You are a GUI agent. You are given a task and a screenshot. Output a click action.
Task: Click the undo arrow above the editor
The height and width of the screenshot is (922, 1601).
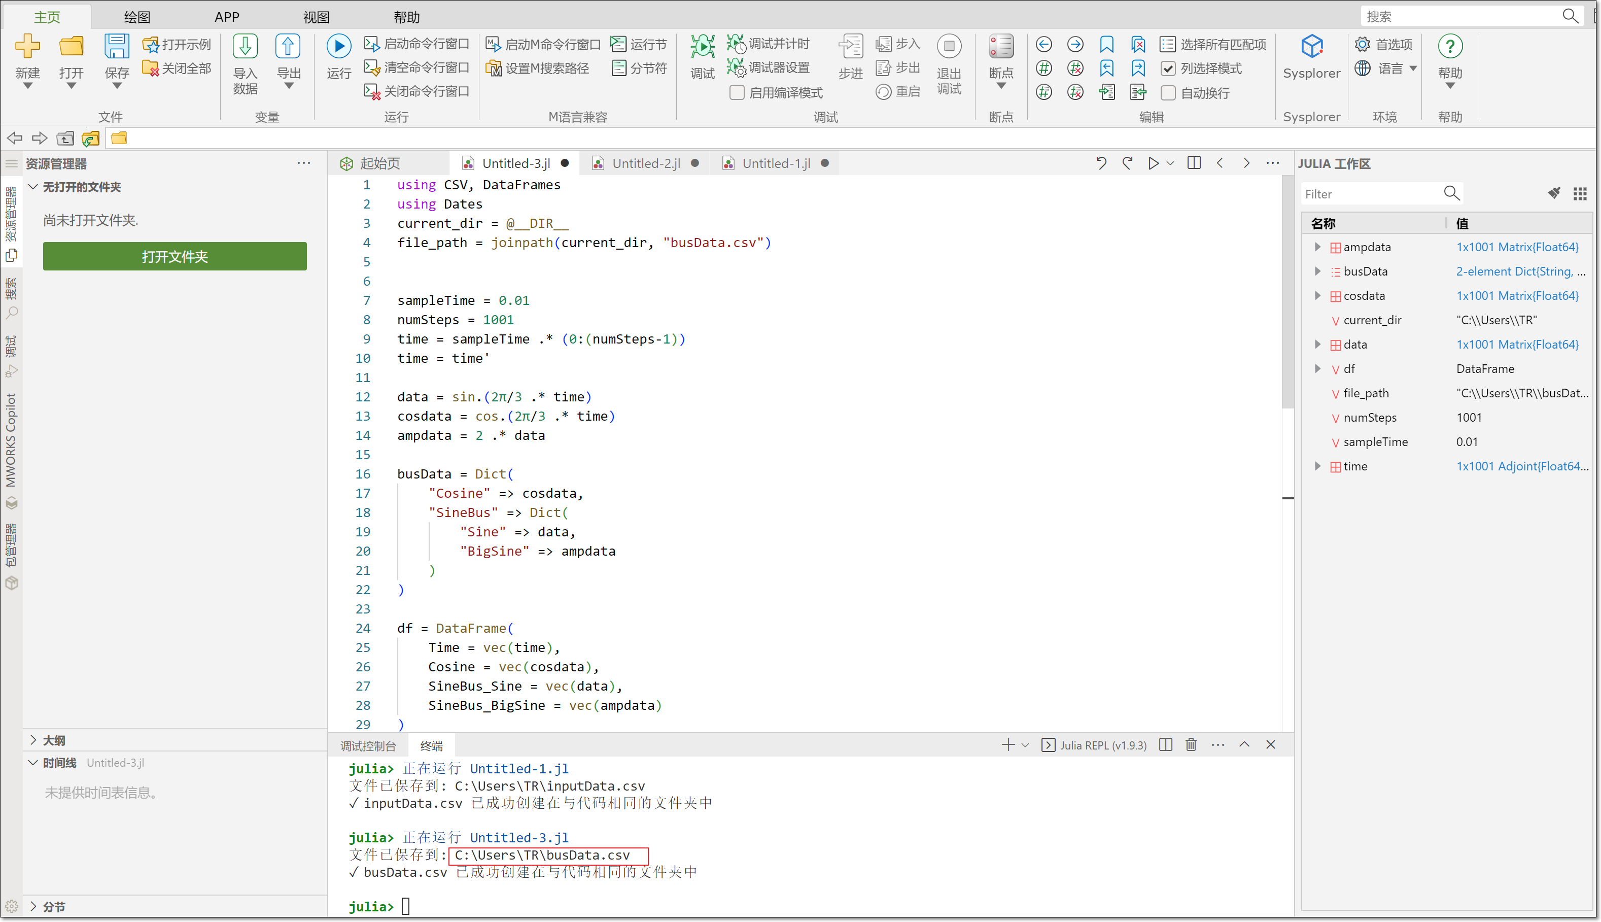point(1101,163)
